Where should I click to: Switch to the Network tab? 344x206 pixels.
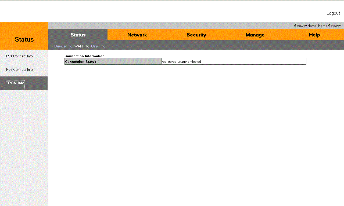click(137, 35)
